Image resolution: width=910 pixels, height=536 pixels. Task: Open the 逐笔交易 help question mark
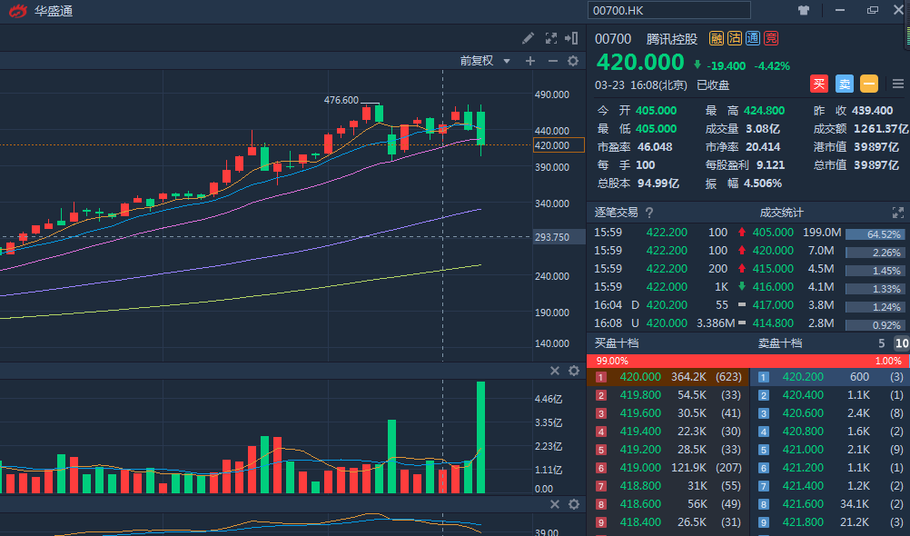click(x=649, y=213)
